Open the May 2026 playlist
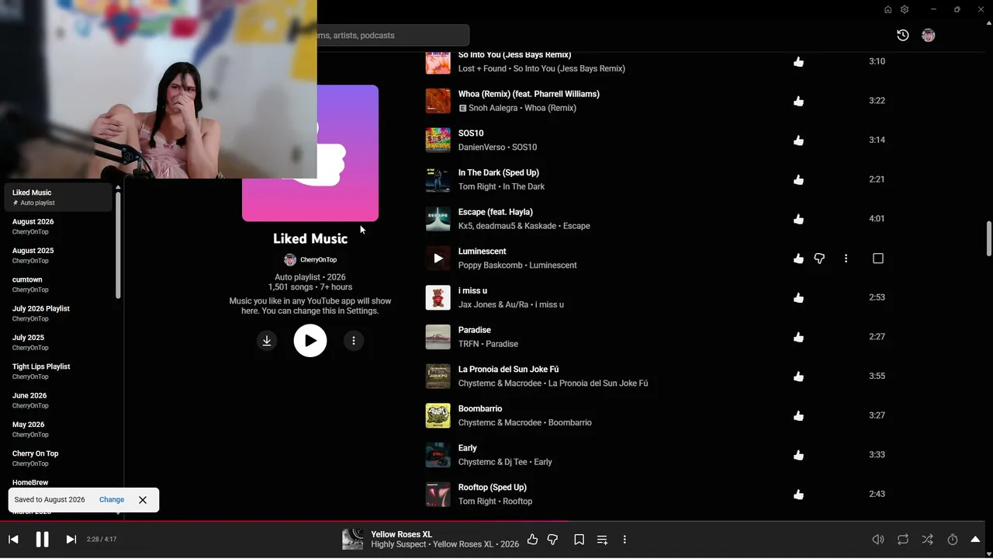The image size is (993, 559). click(x=58, y=429)
